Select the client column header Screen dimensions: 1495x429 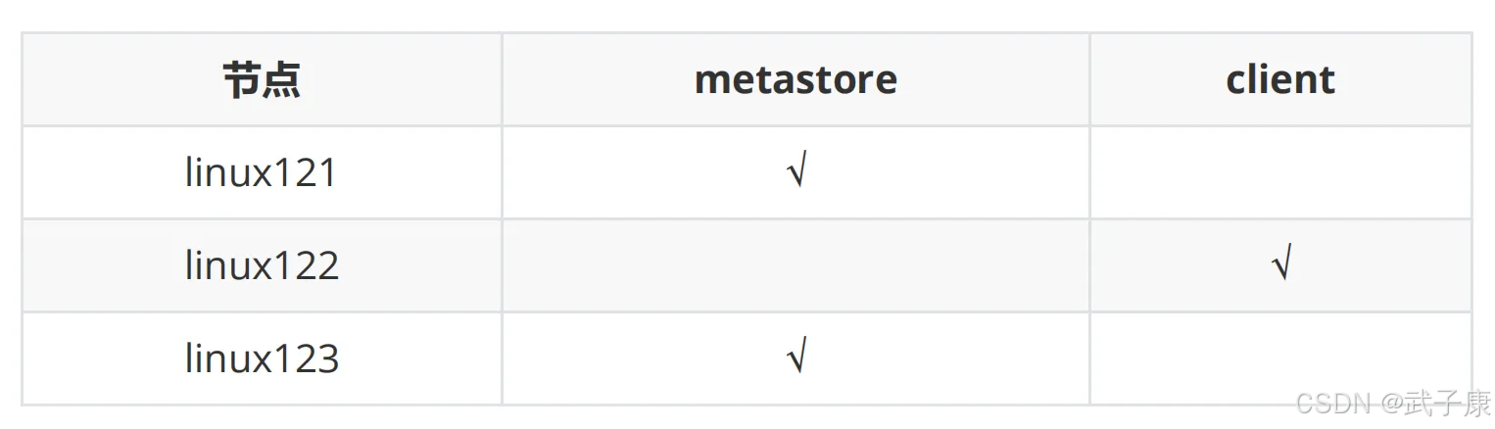(1280, 79)
